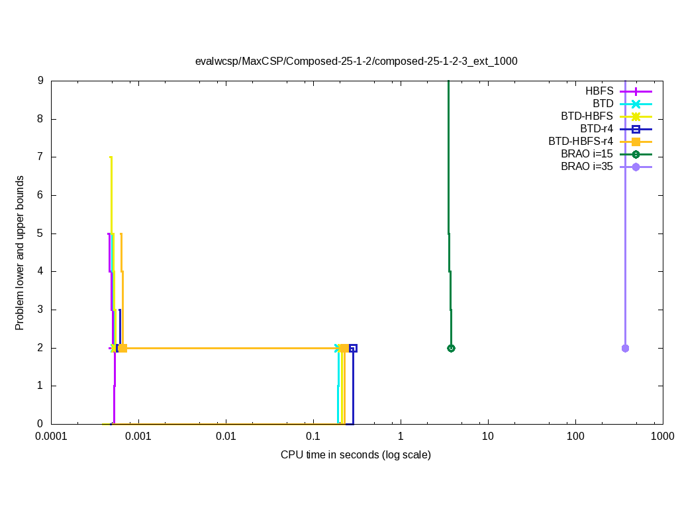Click the plot title composed-25-1-2-3_ext_1000
This screenshot has height=508, width=678.
(356, 61)
